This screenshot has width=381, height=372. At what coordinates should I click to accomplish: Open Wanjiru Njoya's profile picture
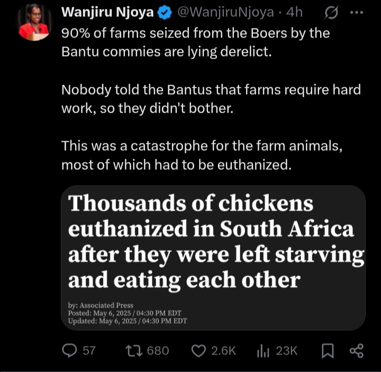33,24
